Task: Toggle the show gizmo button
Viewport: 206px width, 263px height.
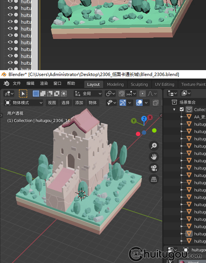Action: [x=123, y=103]
